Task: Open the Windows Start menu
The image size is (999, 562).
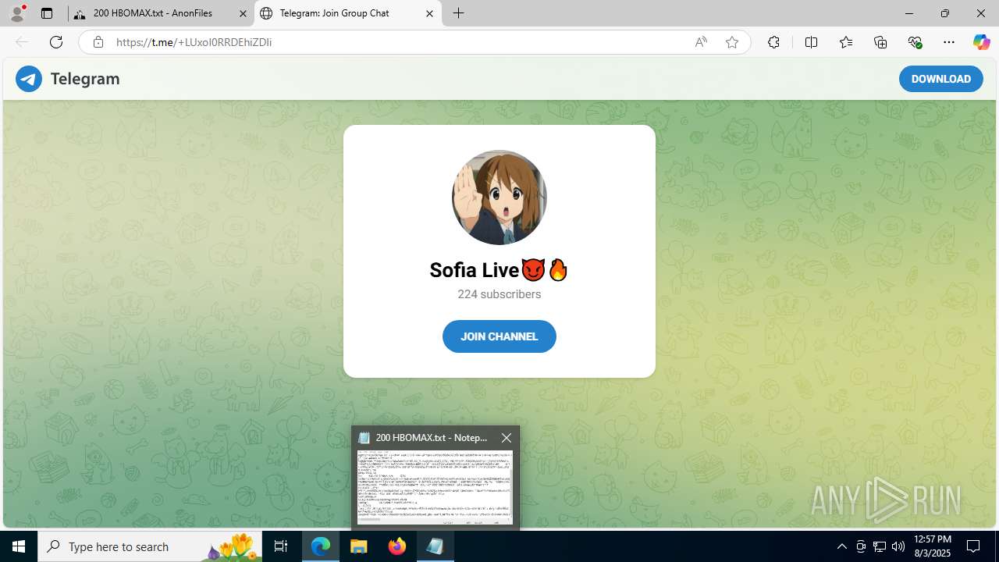Action: [19, 546]
